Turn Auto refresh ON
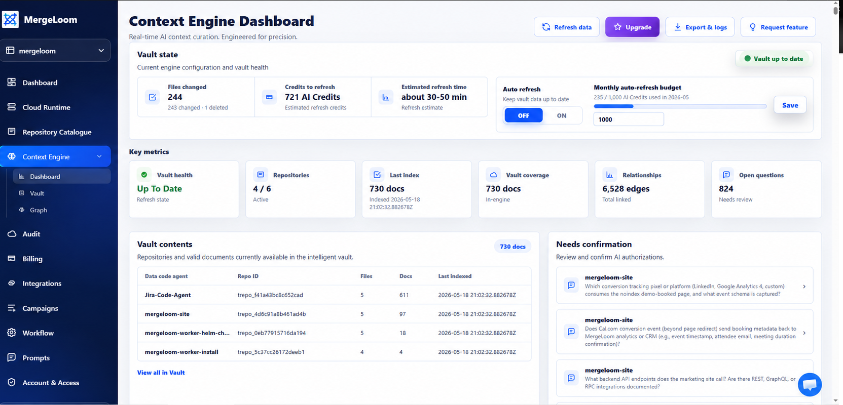Screen dimensions: 843x405 point(562,115)
